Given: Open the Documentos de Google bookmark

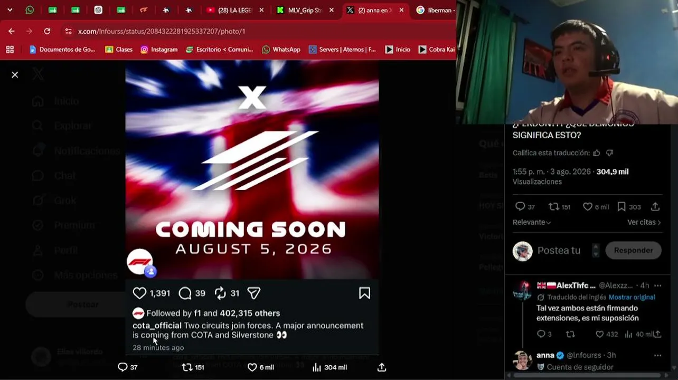Looking at the screenshot, I should [62, 50].
